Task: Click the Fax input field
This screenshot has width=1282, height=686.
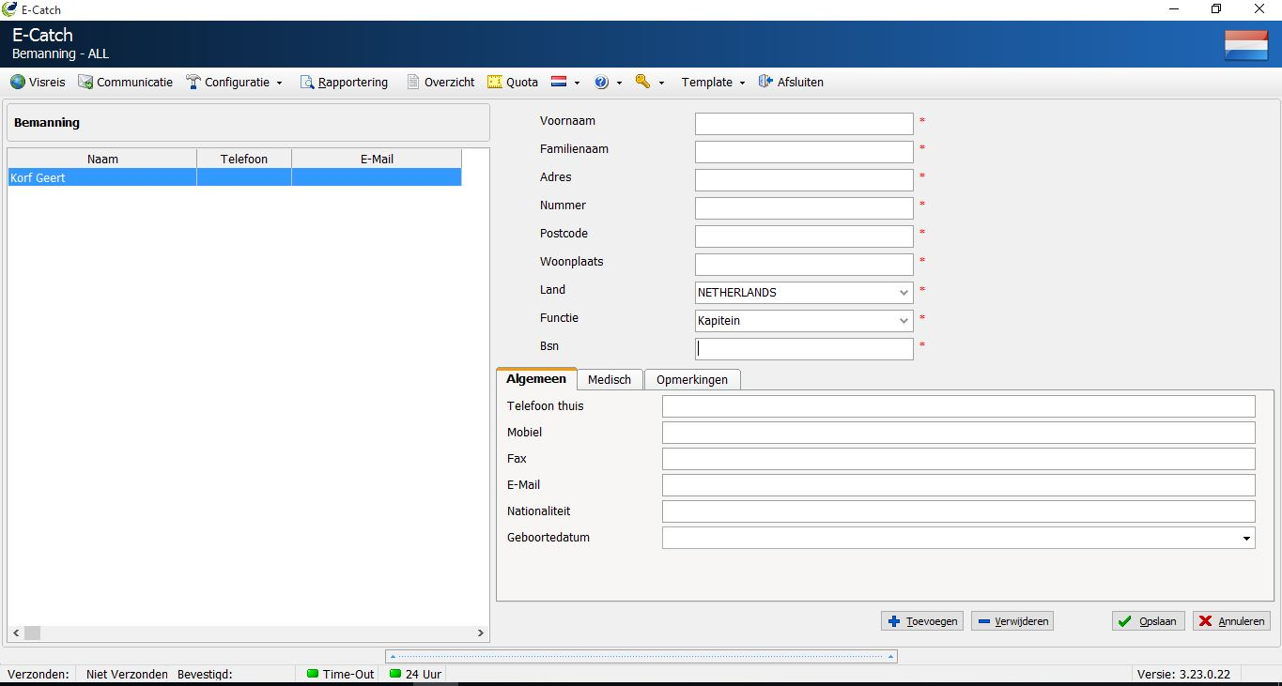Action: [x=959, y=459]
